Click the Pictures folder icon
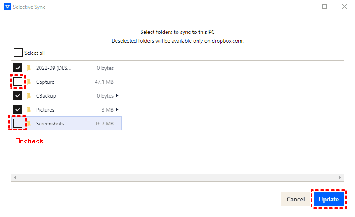The width and height of the screenshot is (355, 217). (x=29, y=109)
